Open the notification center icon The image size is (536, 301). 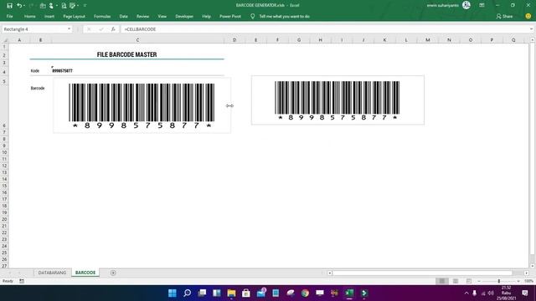tap(525, 293)
